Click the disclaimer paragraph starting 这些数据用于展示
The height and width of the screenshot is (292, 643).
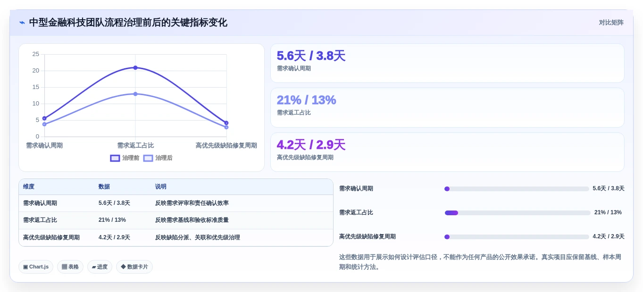pos(481,262)
